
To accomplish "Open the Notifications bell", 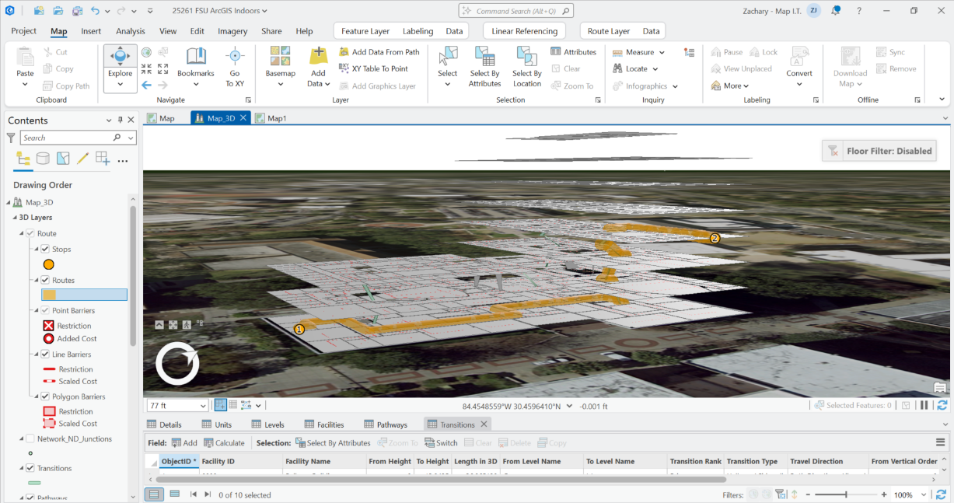I will coord(836,11).
